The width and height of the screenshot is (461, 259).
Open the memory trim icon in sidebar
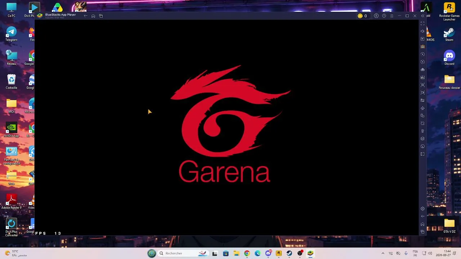point(423,69)
